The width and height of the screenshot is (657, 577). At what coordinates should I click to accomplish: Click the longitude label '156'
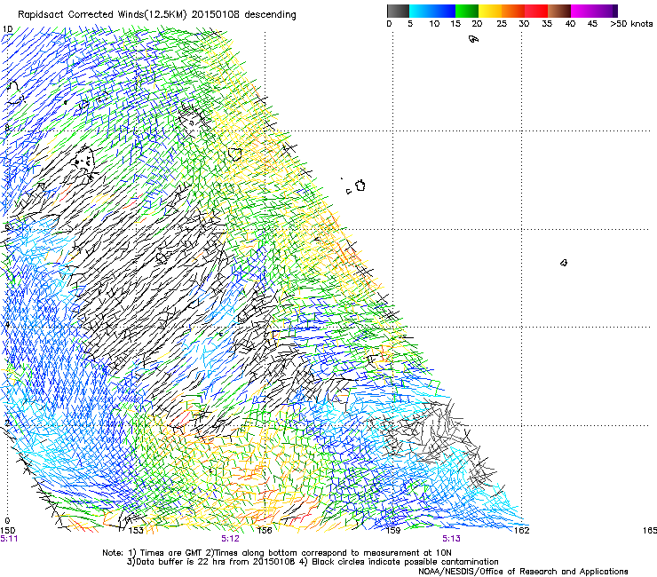click(x=265, y=531)
